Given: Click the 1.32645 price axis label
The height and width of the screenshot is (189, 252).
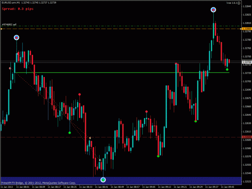Looking at the screenshot, I should pos(247,115).
